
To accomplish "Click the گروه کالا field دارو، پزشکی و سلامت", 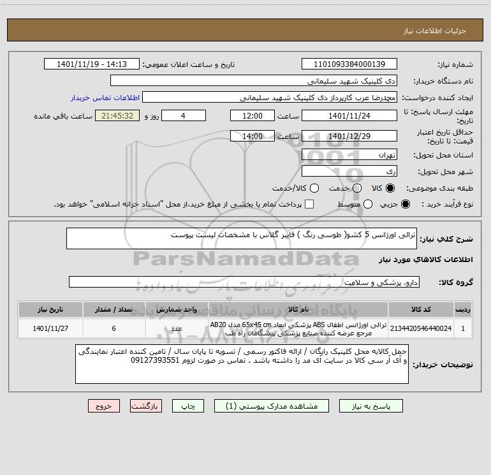I will [244, 282].
